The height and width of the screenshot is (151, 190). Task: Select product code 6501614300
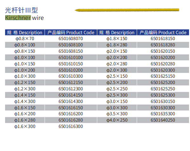pyautogui.click(x=71, y=101)
